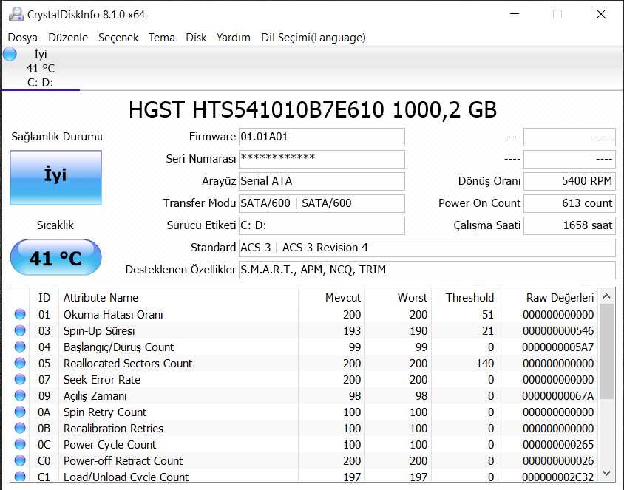Click status orb beside Reallocated Sectors Count
The width and height of the screenshot is (624, 490).
pyautogui.click(x=20, y=364)
